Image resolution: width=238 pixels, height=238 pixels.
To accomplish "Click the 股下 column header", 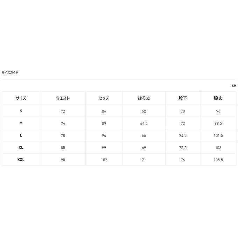I will coord(183,98).
